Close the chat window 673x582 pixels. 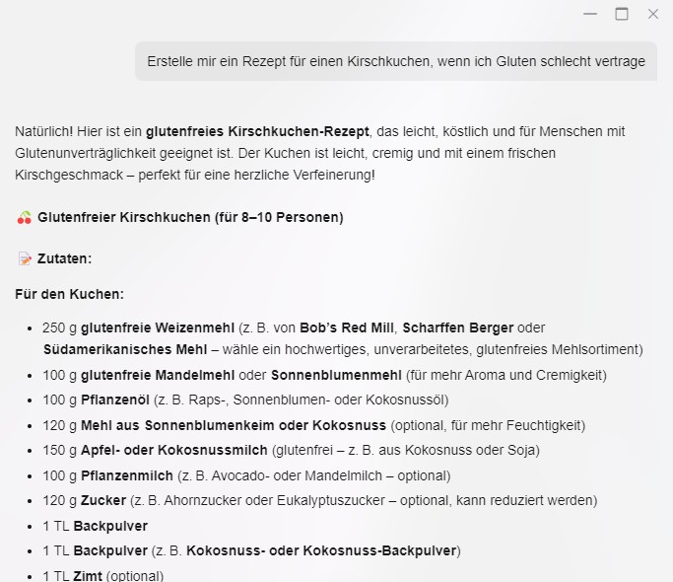tap(652, 14)
